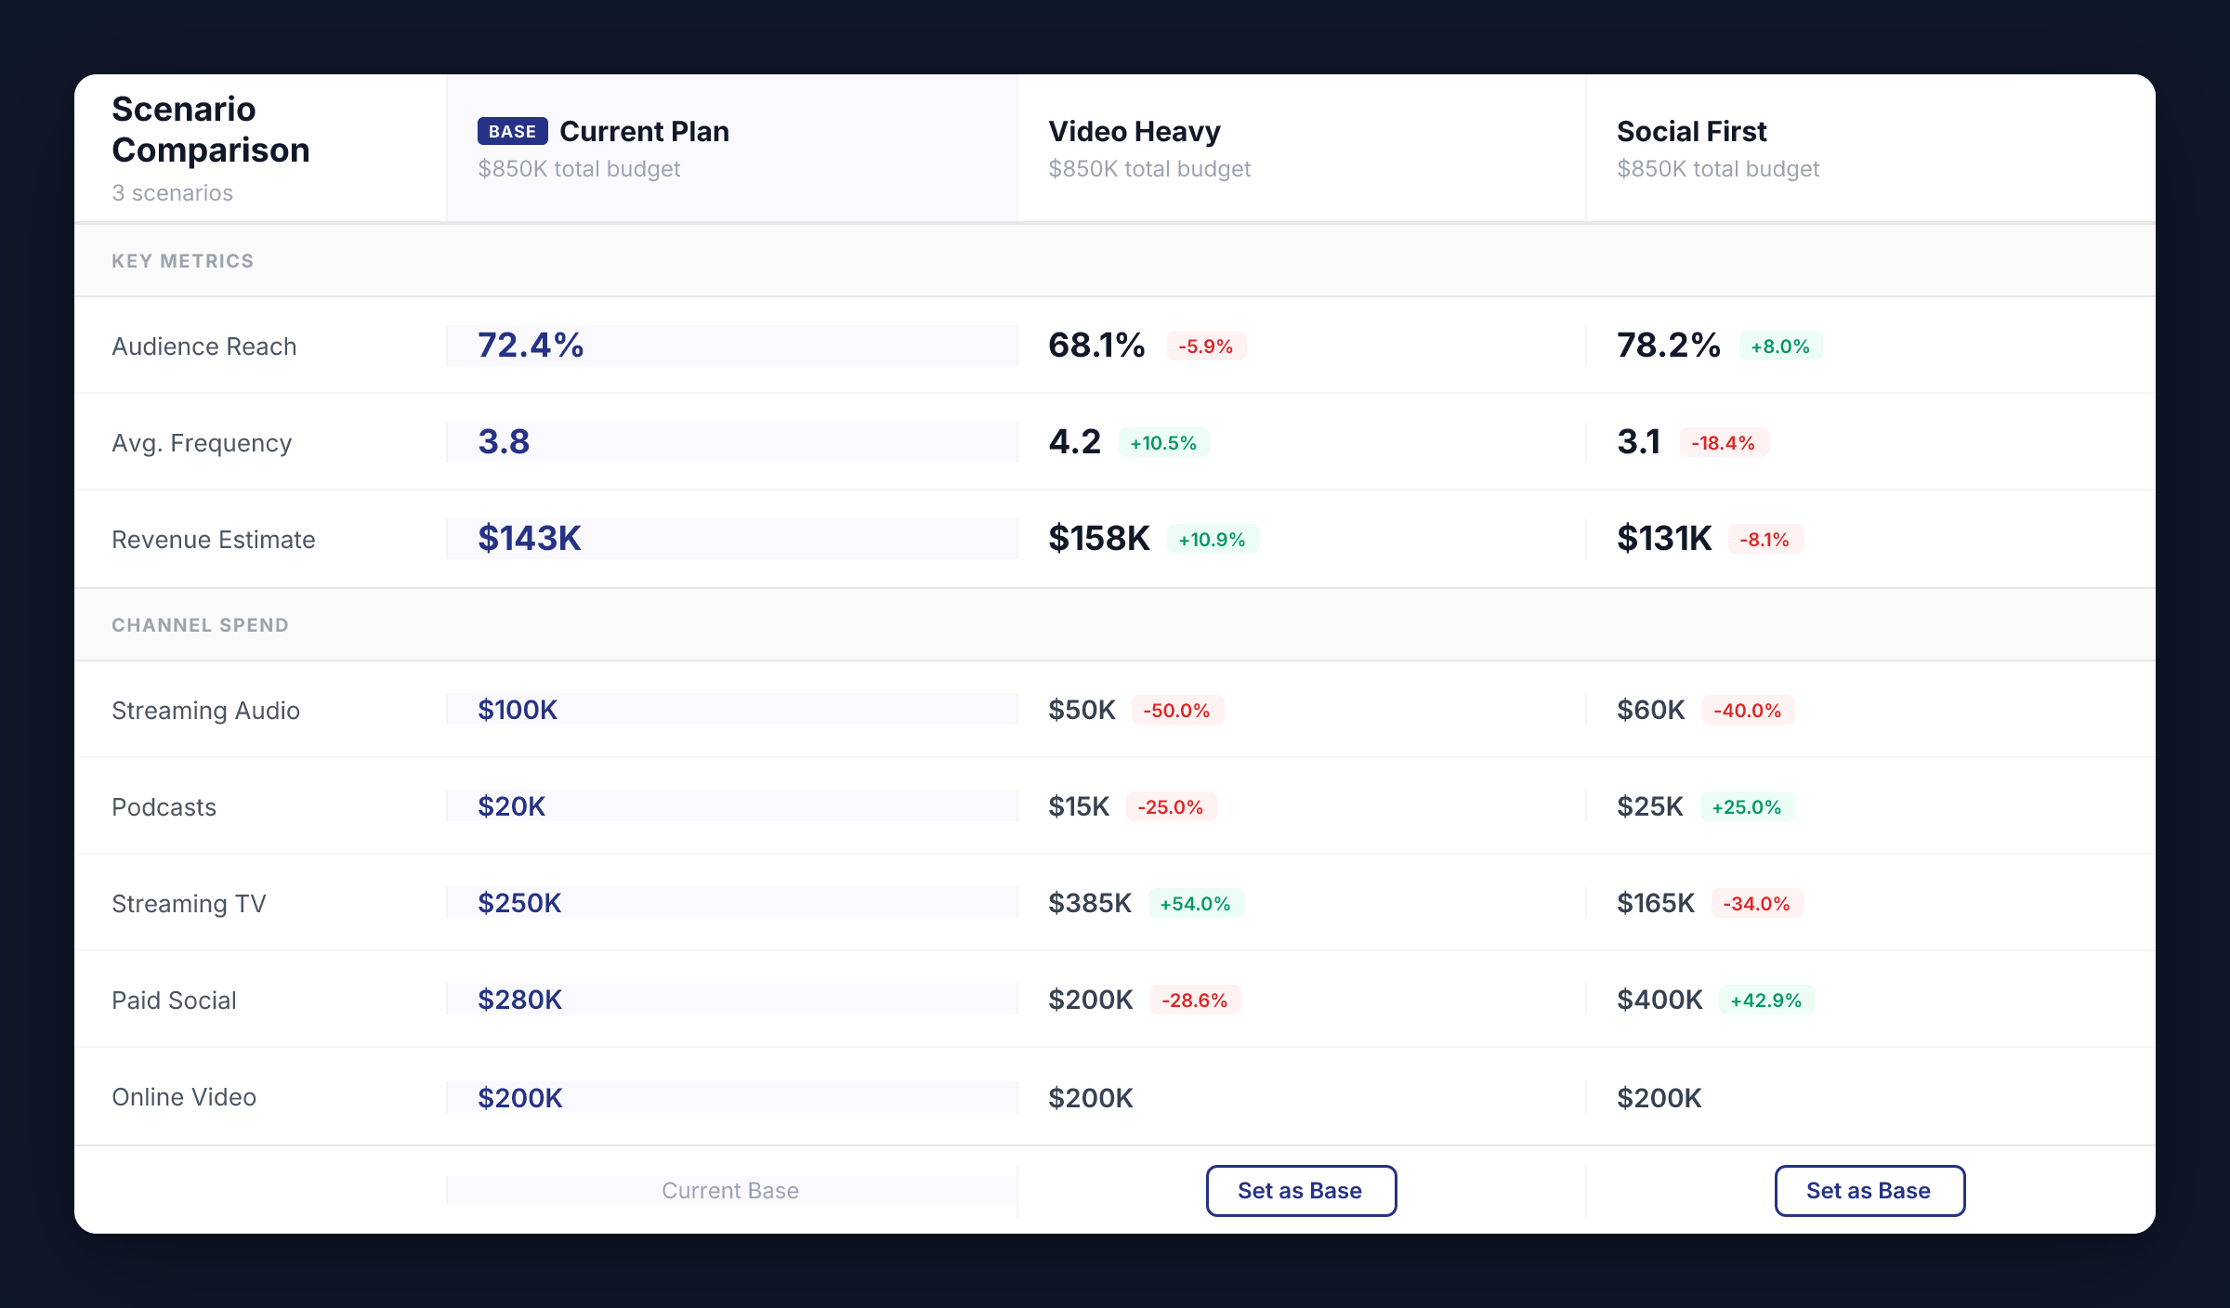Screen dimensions: 2230x1308
Task: Click the +10.9% revenue delta badge
Action: (x=1212, y=540)
